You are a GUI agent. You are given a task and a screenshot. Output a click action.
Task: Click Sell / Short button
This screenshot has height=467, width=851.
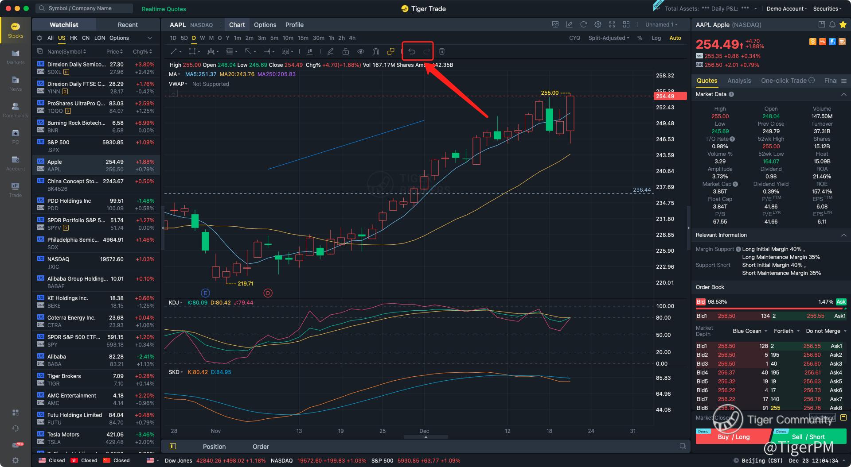pyautogui.click(x=809, y=436)
